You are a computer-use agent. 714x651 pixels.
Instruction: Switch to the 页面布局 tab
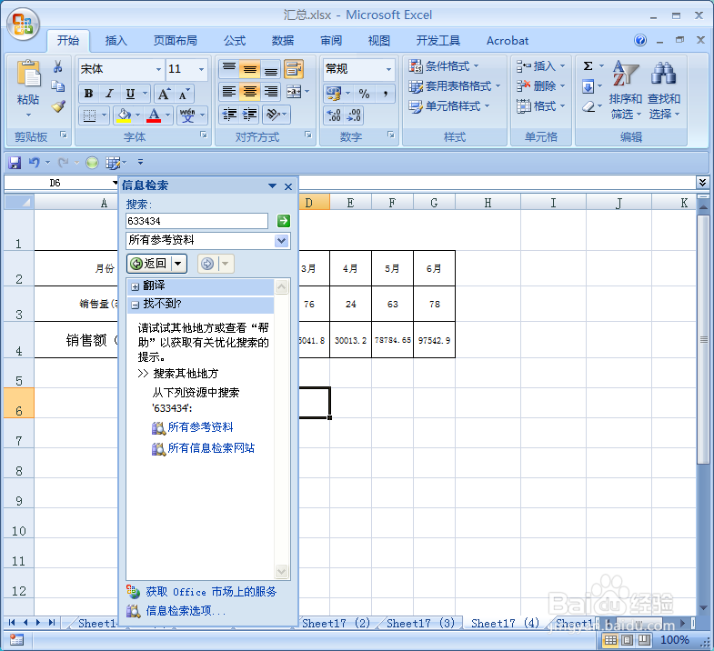pos(176,41)
